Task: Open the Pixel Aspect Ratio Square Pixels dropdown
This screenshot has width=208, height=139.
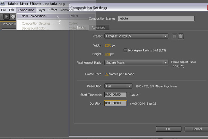Action: click(x=136, y=63)
